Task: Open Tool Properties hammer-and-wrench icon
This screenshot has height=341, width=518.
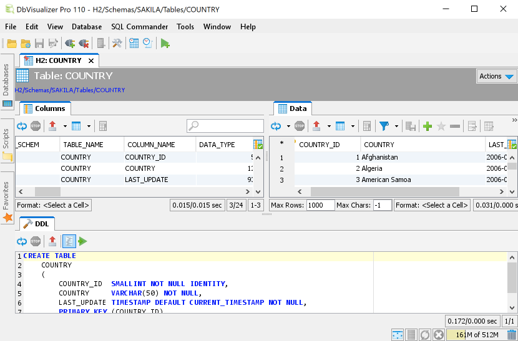Action: [x=117, y=43]
